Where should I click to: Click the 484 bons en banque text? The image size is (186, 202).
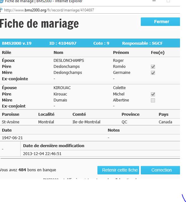pos(37,170)
